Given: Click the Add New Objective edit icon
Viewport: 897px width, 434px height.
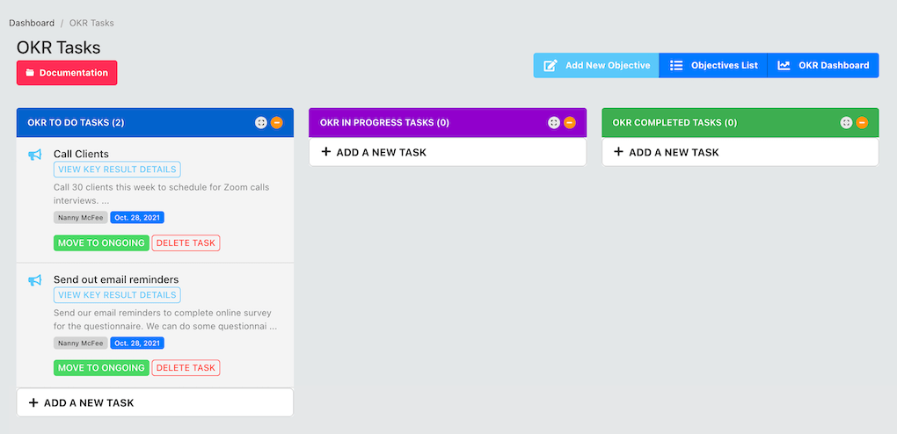Looking at the screenshot, I should click(x=550, y=65).
